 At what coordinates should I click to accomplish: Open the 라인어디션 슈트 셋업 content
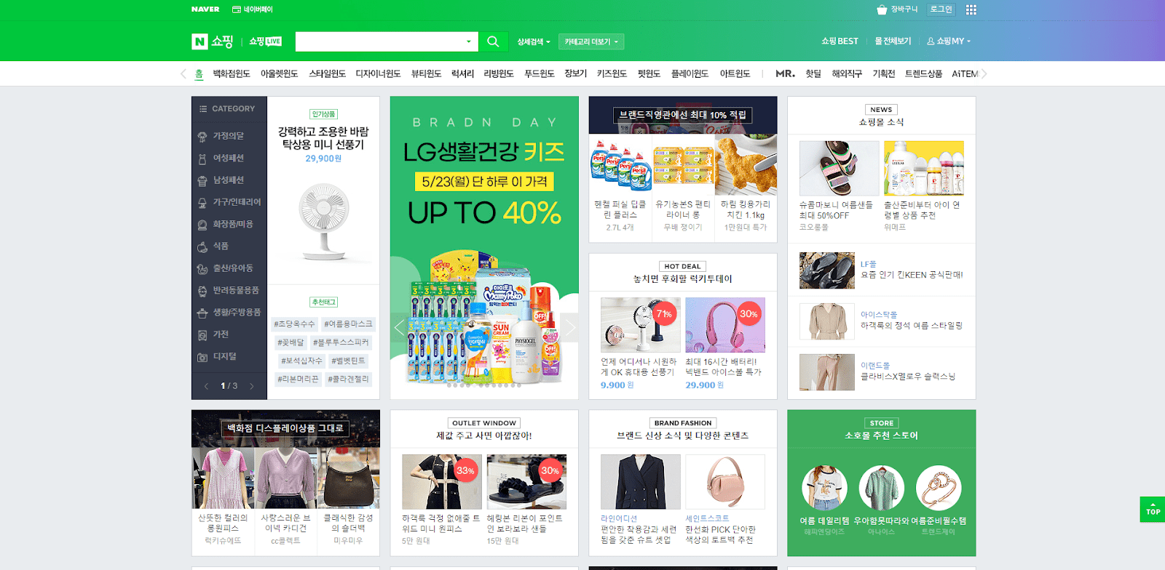pyautogui.click(x=640, y=499)
